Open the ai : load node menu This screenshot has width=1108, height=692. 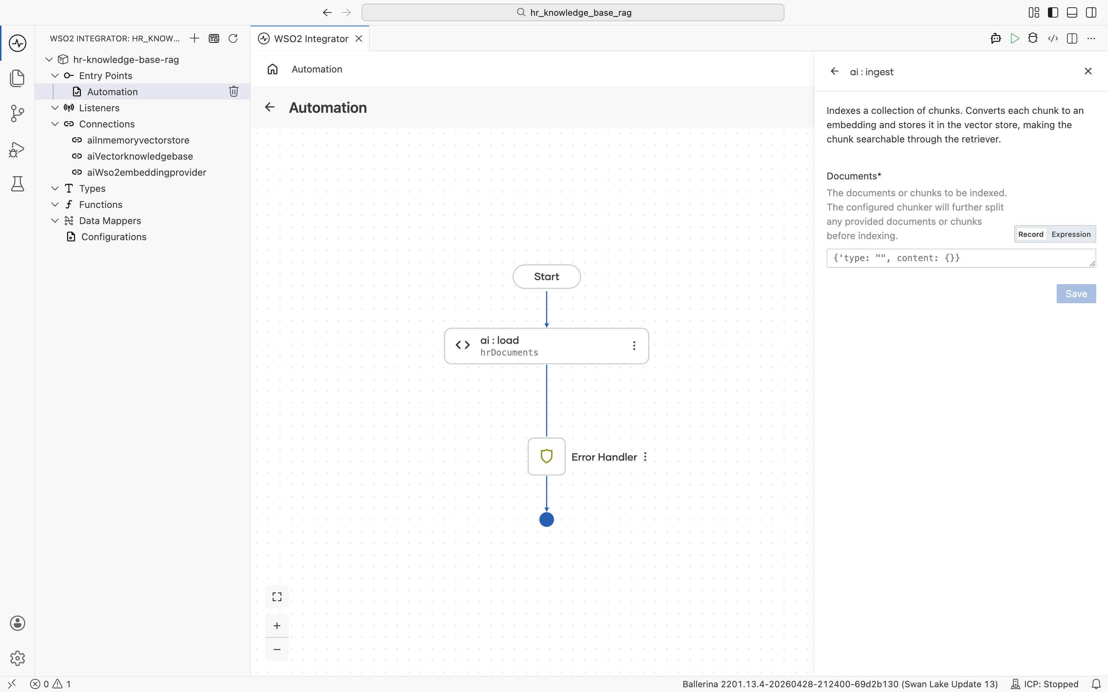pyautogui.click(x=634, y=346)
